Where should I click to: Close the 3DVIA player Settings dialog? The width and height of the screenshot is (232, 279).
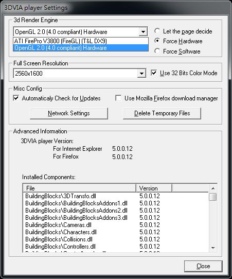tap(203, 266)
